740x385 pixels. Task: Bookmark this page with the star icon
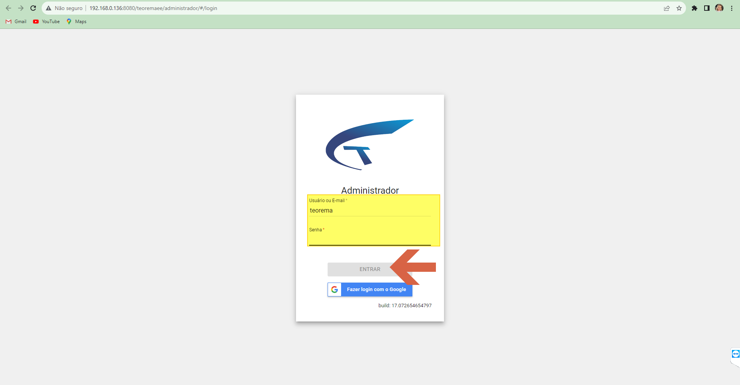[679, 8]
